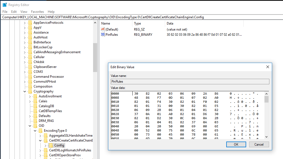
Task: Close the Edit Binary Value dialog
Action: (x=267, y=67)
